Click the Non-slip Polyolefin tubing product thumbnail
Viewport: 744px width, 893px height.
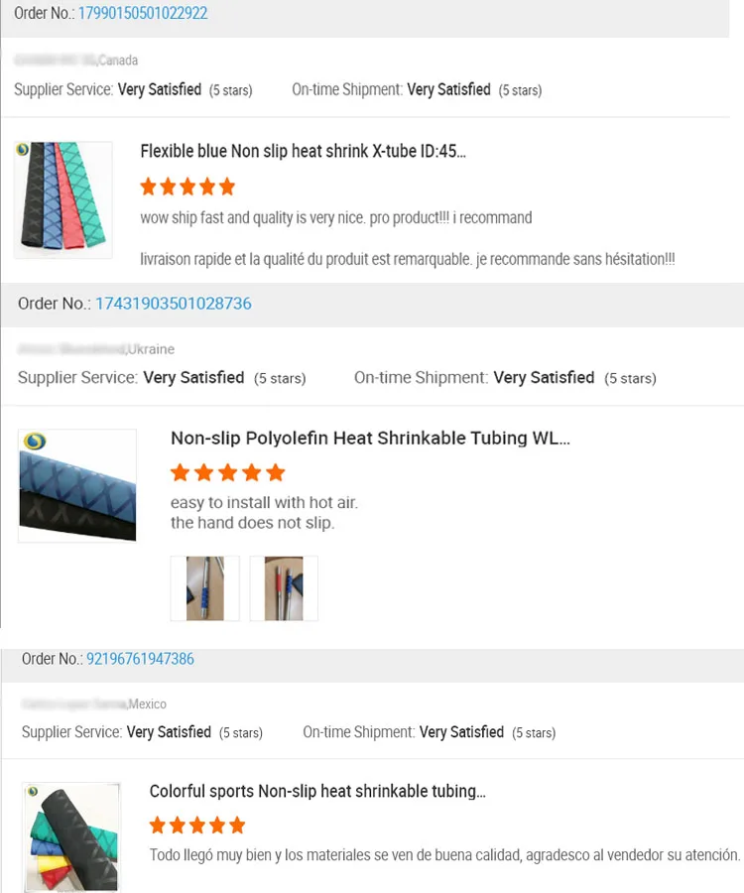pos(77,485)
